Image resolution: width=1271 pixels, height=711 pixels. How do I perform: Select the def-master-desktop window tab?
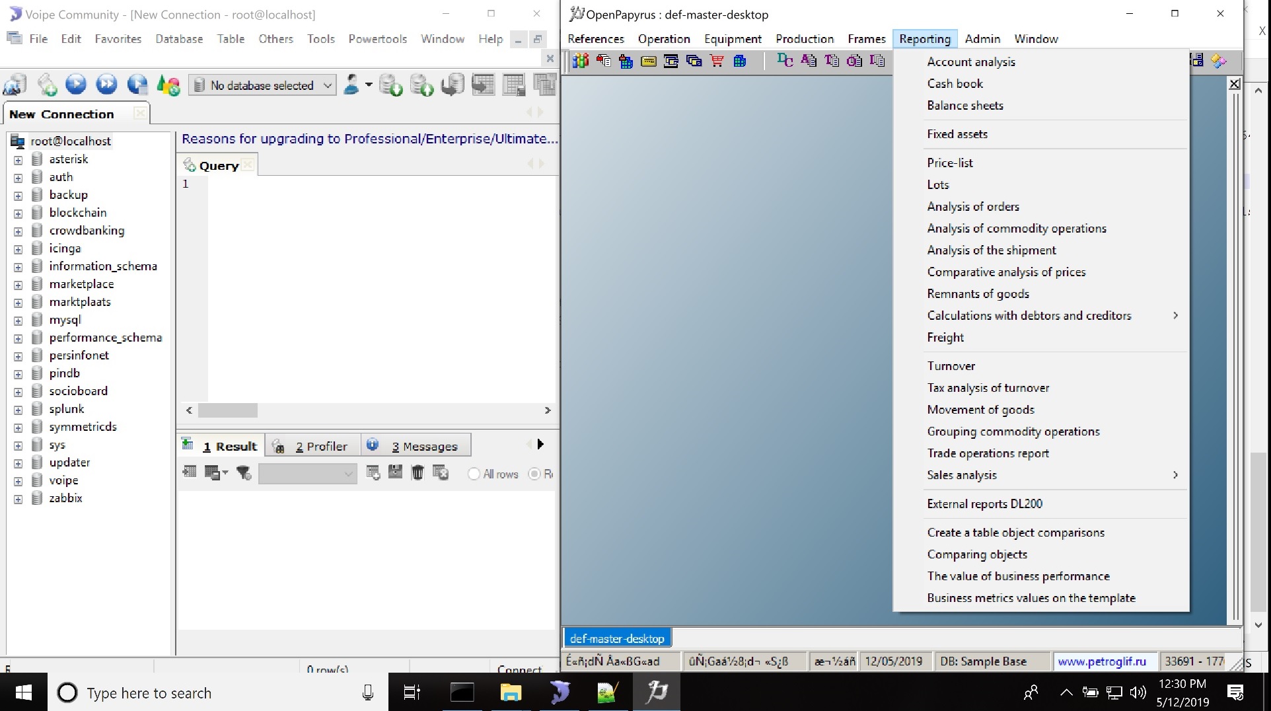coord(617,638)
